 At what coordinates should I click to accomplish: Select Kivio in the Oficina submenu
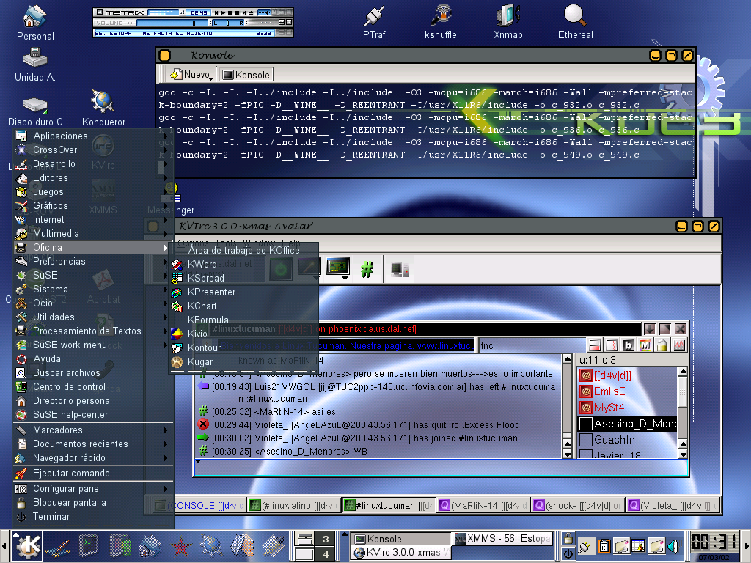[x=244, y=334]
